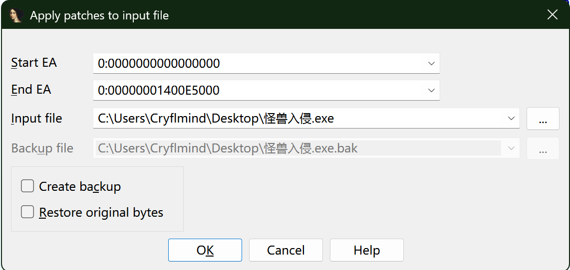Viewport: 570px width, 270px height.
Task: Open the End EA dropdown list
Action: point(431,90)
